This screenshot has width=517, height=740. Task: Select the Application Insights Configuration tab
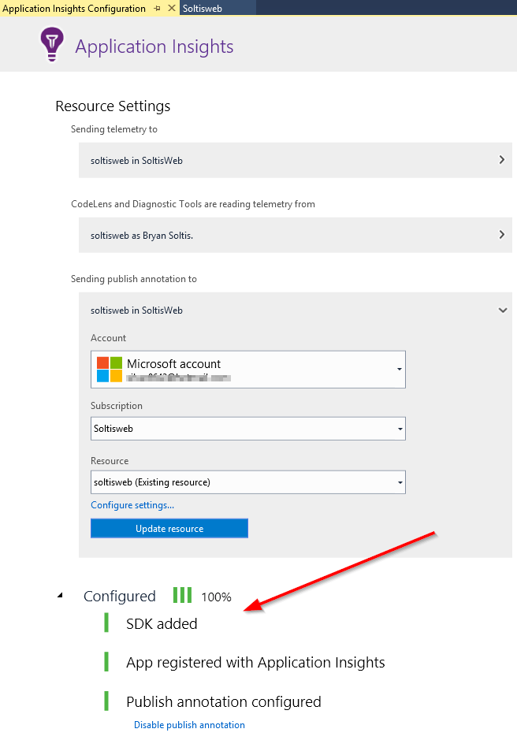click(x=75, y=8)
